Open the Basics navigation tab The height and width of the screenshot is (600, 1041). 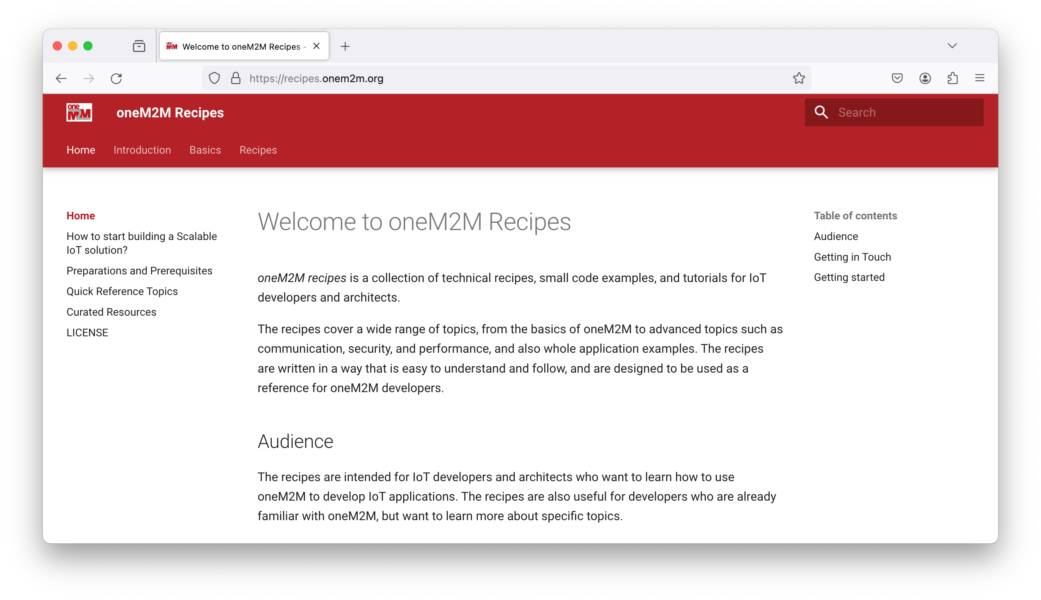point(205,150)
